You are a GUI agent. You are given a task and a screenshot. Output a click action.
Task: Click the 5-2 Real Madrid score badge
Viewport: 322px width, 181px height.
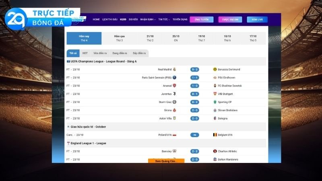click(195, 70)
